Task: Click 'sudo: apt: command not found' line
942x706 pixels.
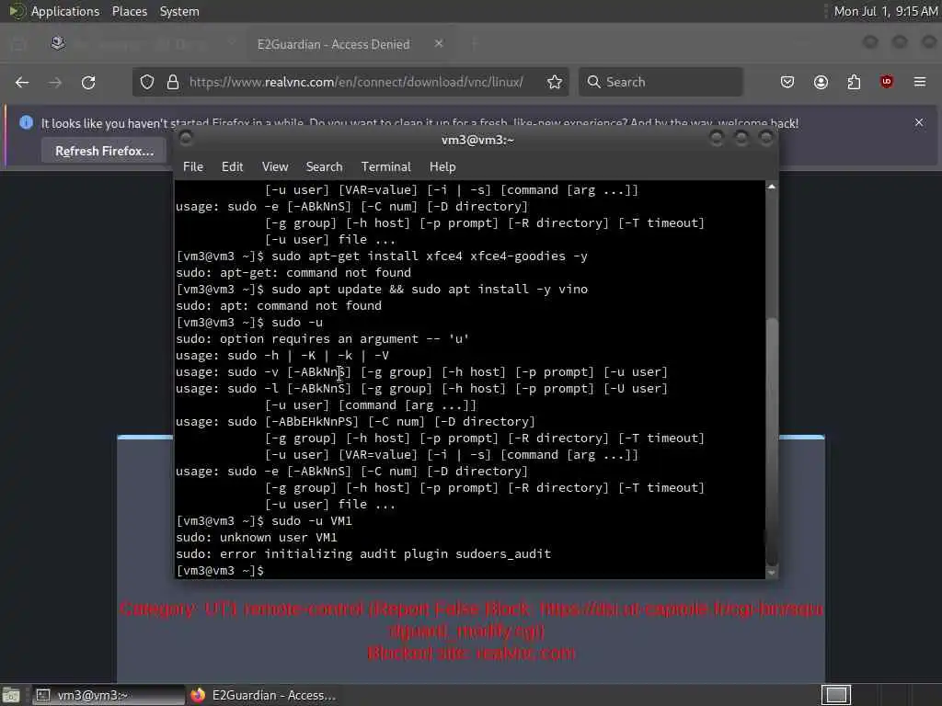Action: (x=279, y=305)
